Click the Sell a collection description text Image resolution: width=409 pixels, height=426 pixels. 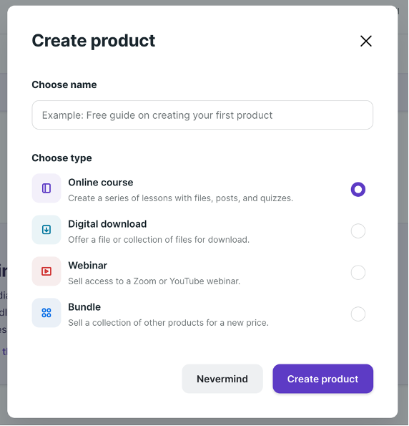(x=168, y=323)
